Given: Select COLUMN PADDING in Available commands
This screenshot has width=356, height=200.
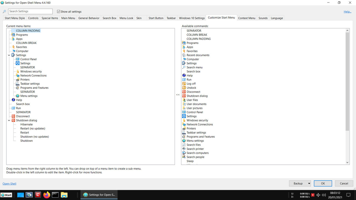Looking at the screenshot, I should click(x=199, y=39).
